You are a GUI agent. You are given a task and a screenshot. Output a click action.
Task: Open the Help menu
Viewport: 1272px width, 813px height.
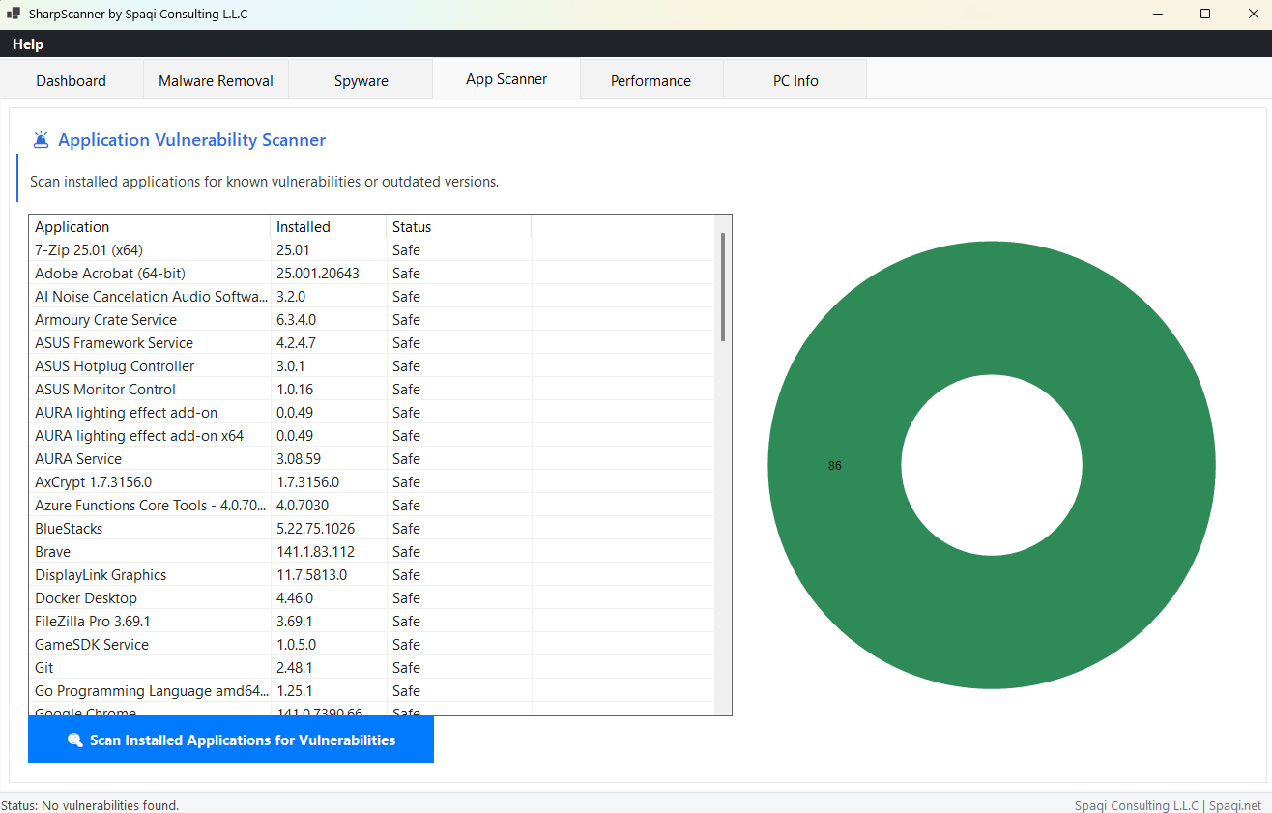[x=28, y=44]
